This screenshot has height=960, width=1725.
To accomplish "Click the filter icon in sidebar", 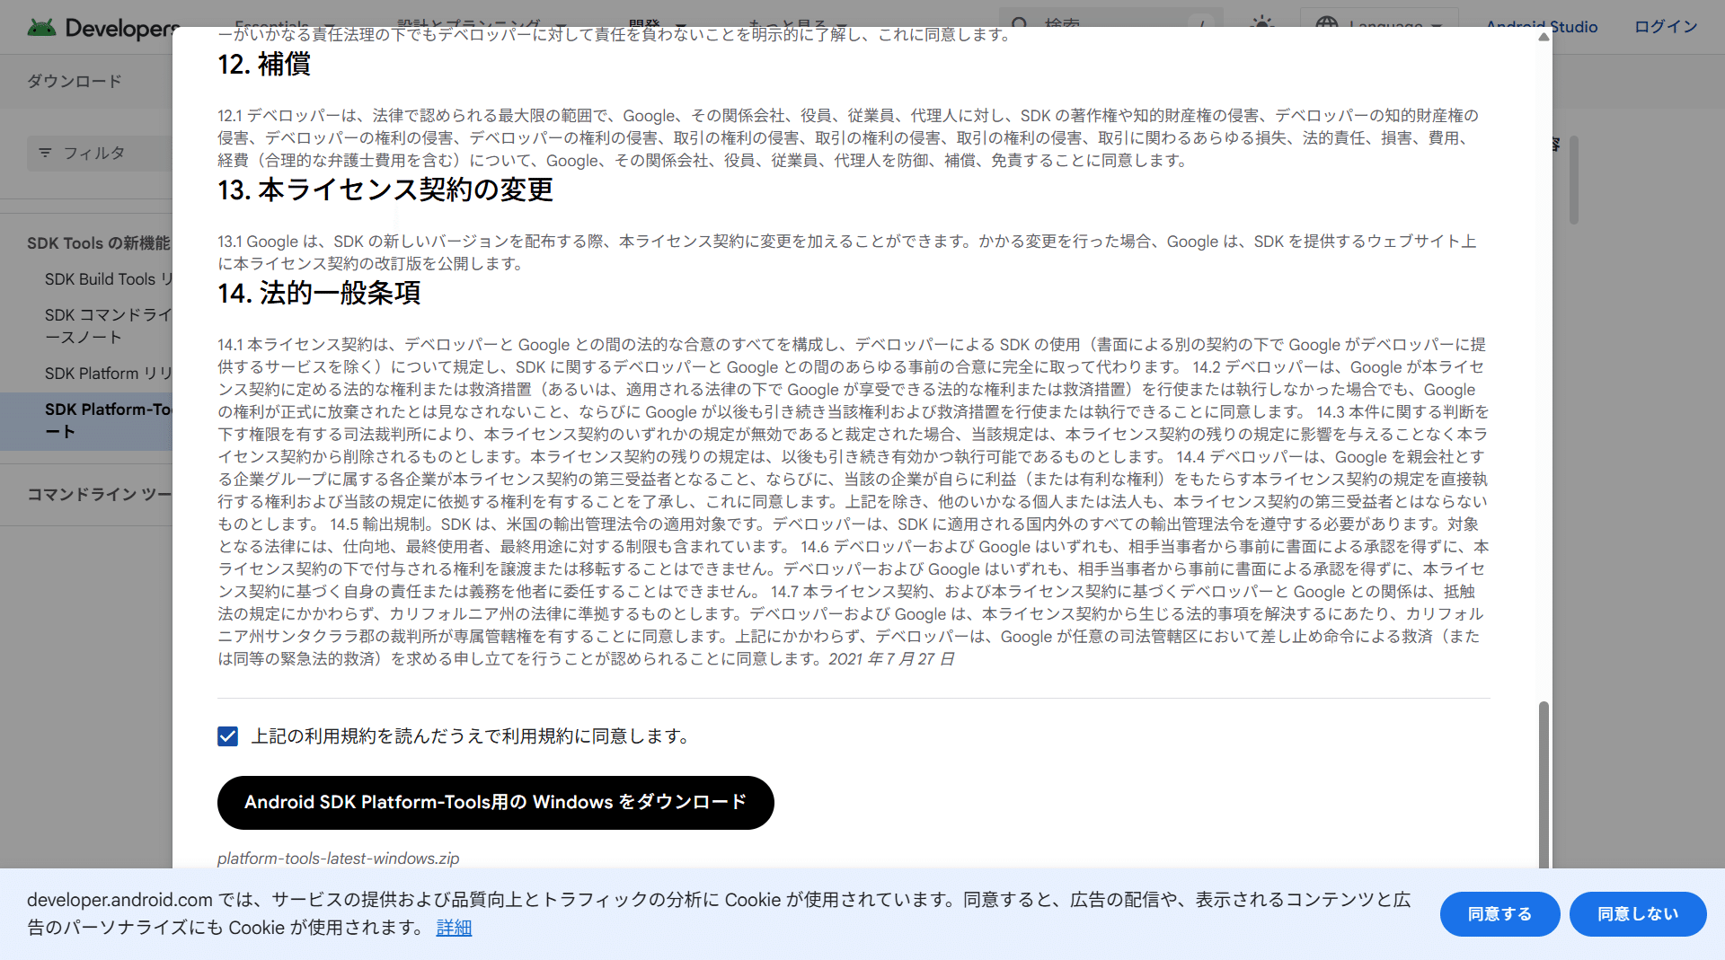I will click(45, 153).
